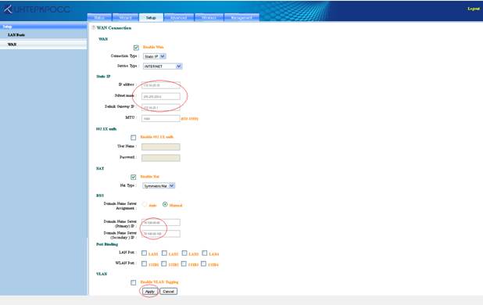Click the IP address input field
Viewport: 483px width, 305px height.
pyautogui.click(x=161, y=85)
